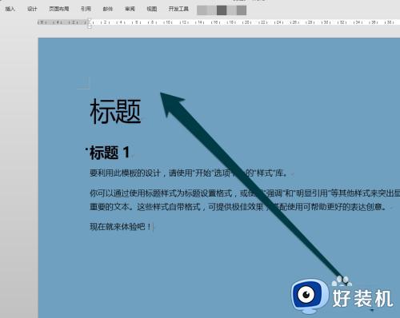400x318 pixels.
Task: Open the 页面布局 tab
Action: [59, 9]
